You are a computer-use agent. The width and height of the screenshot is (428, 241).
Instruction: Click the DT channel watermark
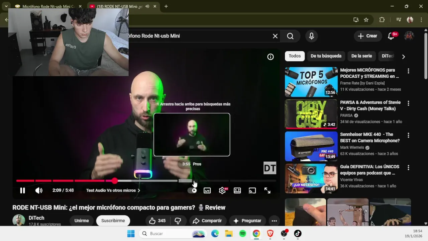click(270, 168)
